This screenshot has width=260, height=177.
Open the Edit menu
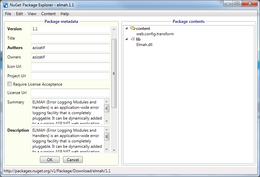(x=19, y=14)
